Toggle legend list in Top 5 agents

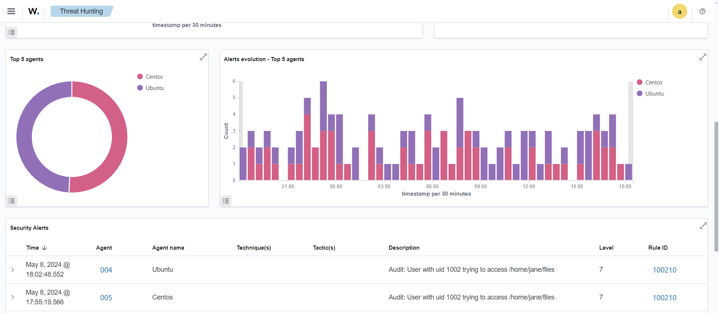point(12,201)
